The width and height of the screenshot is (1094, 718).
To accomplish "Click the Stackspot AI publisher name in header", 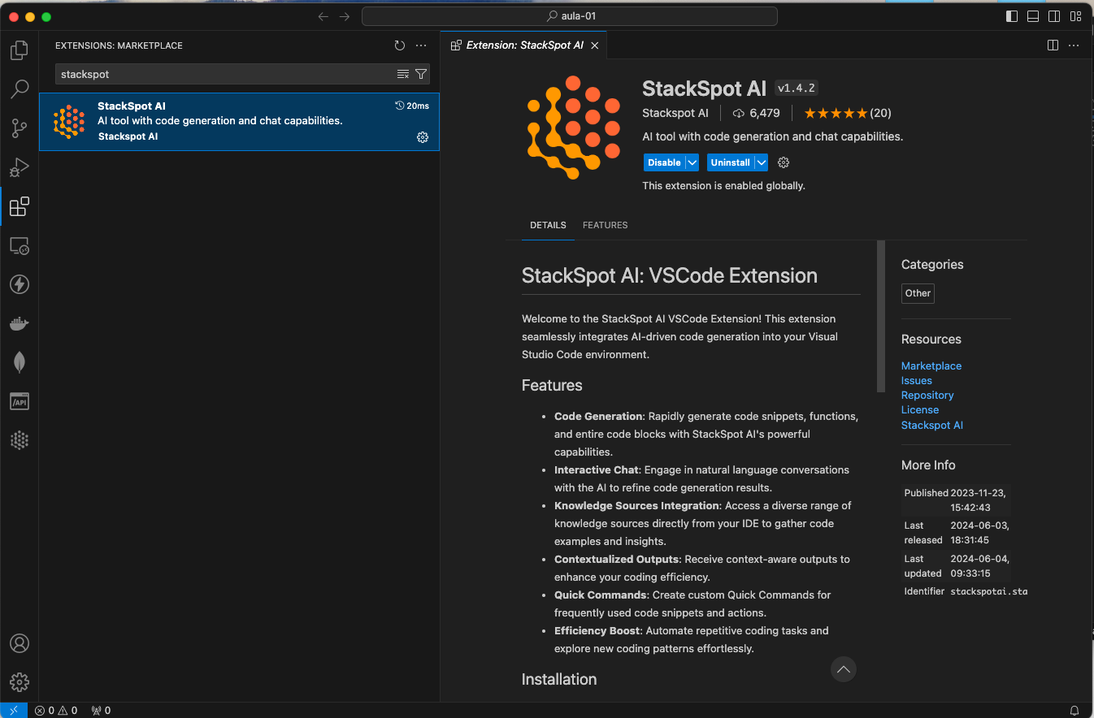I will pos(675,113).
